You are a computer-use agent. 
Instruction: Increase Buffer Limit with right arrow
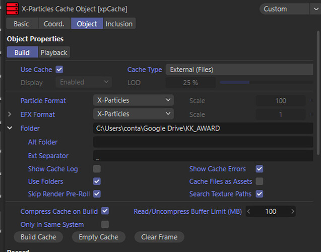pyautogui.click(x=293, y=211)
